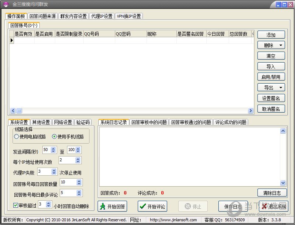Image resolution: width=295 pixels, height=225 pixels.
Task: Switch to the 其他设置 tab
Action: click(x=41, y=122)
